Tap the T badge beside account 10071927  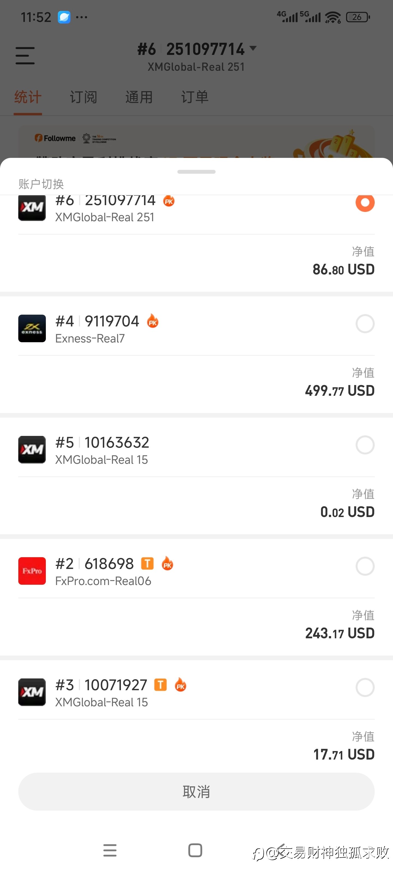(160, 685)
